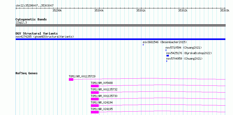Viewport: 233px width, 115px height.
Task: Click the 35303k ruler position
Action: [x=225, y=10]
